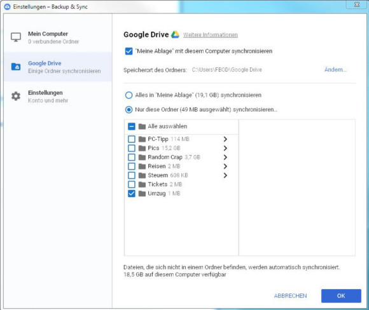Open the Weitere Informationen link
This screenshot has height=310, width=369.
(211, 35)
